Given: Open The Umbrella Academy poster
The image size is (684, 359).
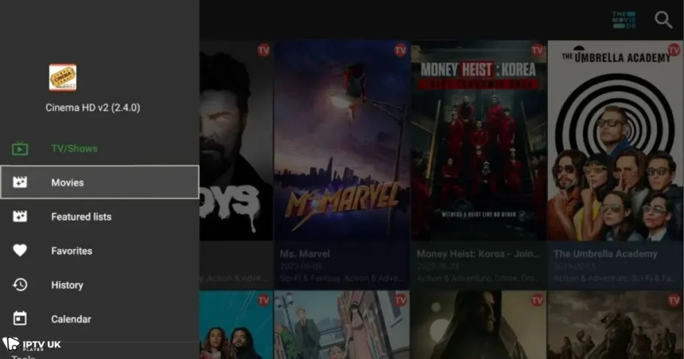Looking at the screenshot, I should click(615, 140).
